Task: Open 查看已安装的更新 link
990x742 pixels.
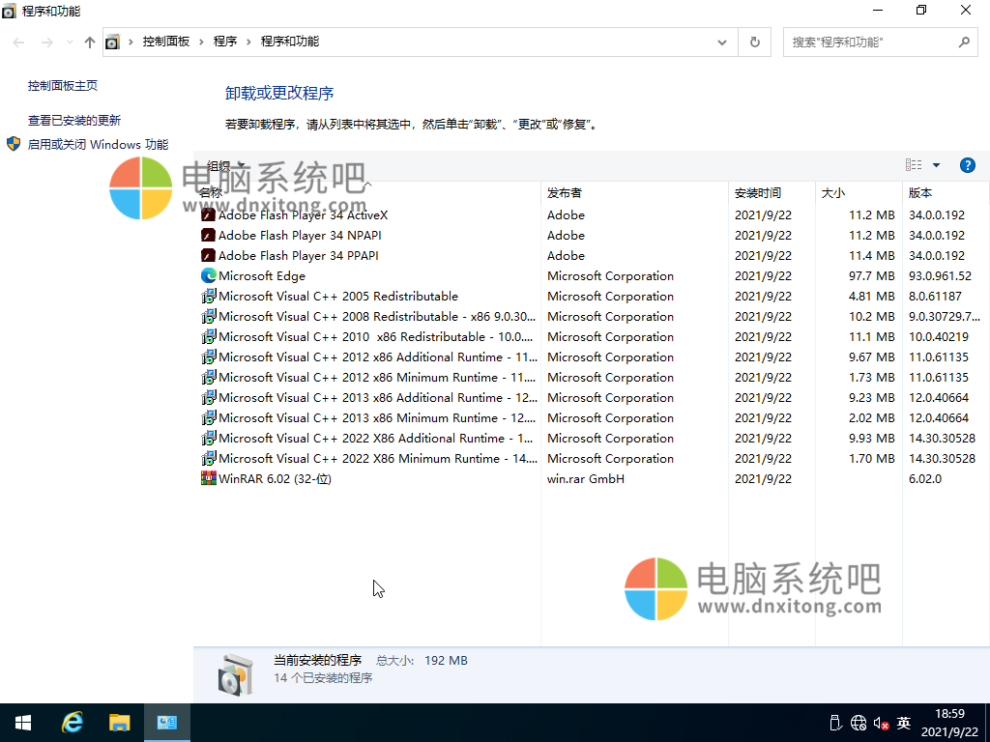Action: coord(74,121)
